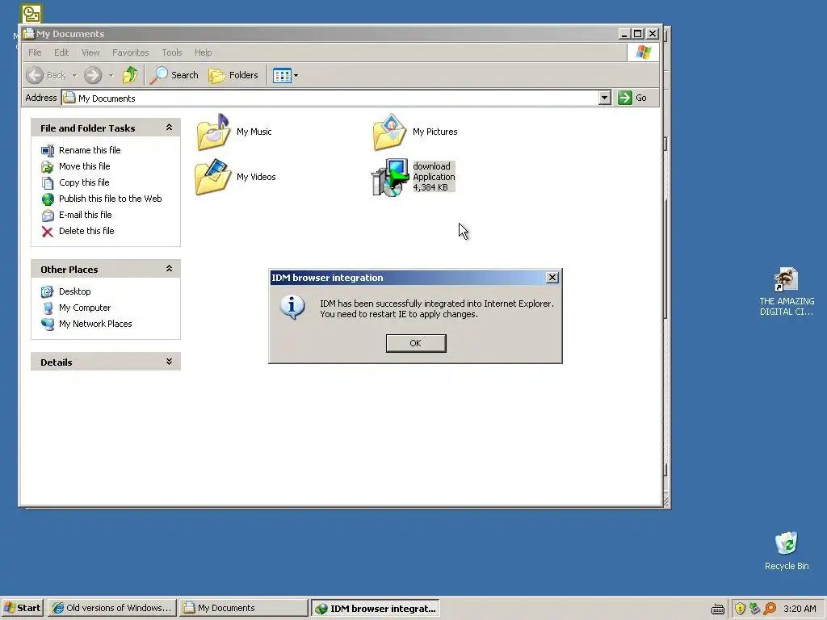Viewport: 827px width, 620px height.
Task: Go up one folder level
Action: [x=130, y=75]
